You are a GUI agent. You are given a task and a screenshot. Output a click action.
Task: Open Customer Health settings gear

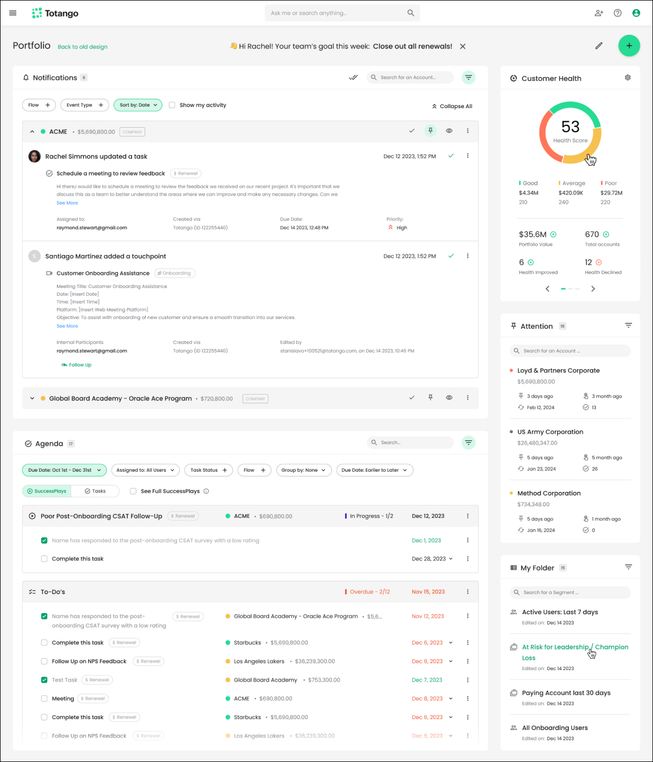(x=627, y=78)
